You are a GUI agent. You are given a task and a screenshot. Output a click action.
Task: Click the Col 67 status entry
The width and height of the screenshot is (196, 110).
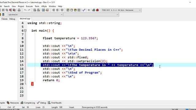click(x=11, y=107)
